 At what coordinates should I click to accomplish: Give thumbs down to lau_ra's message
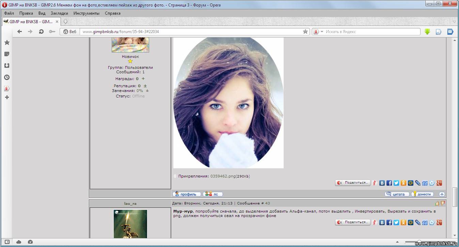(x=443, y=203)
